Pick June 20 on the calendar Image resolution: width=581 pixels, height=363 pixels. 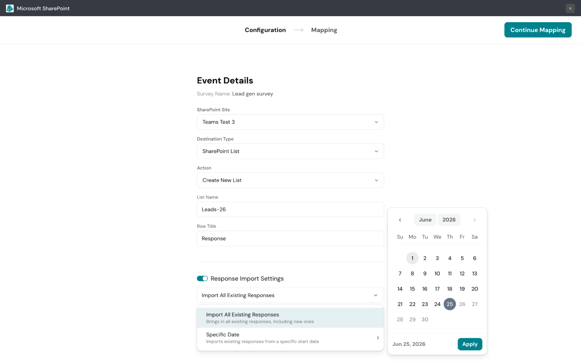pos(474,289)
